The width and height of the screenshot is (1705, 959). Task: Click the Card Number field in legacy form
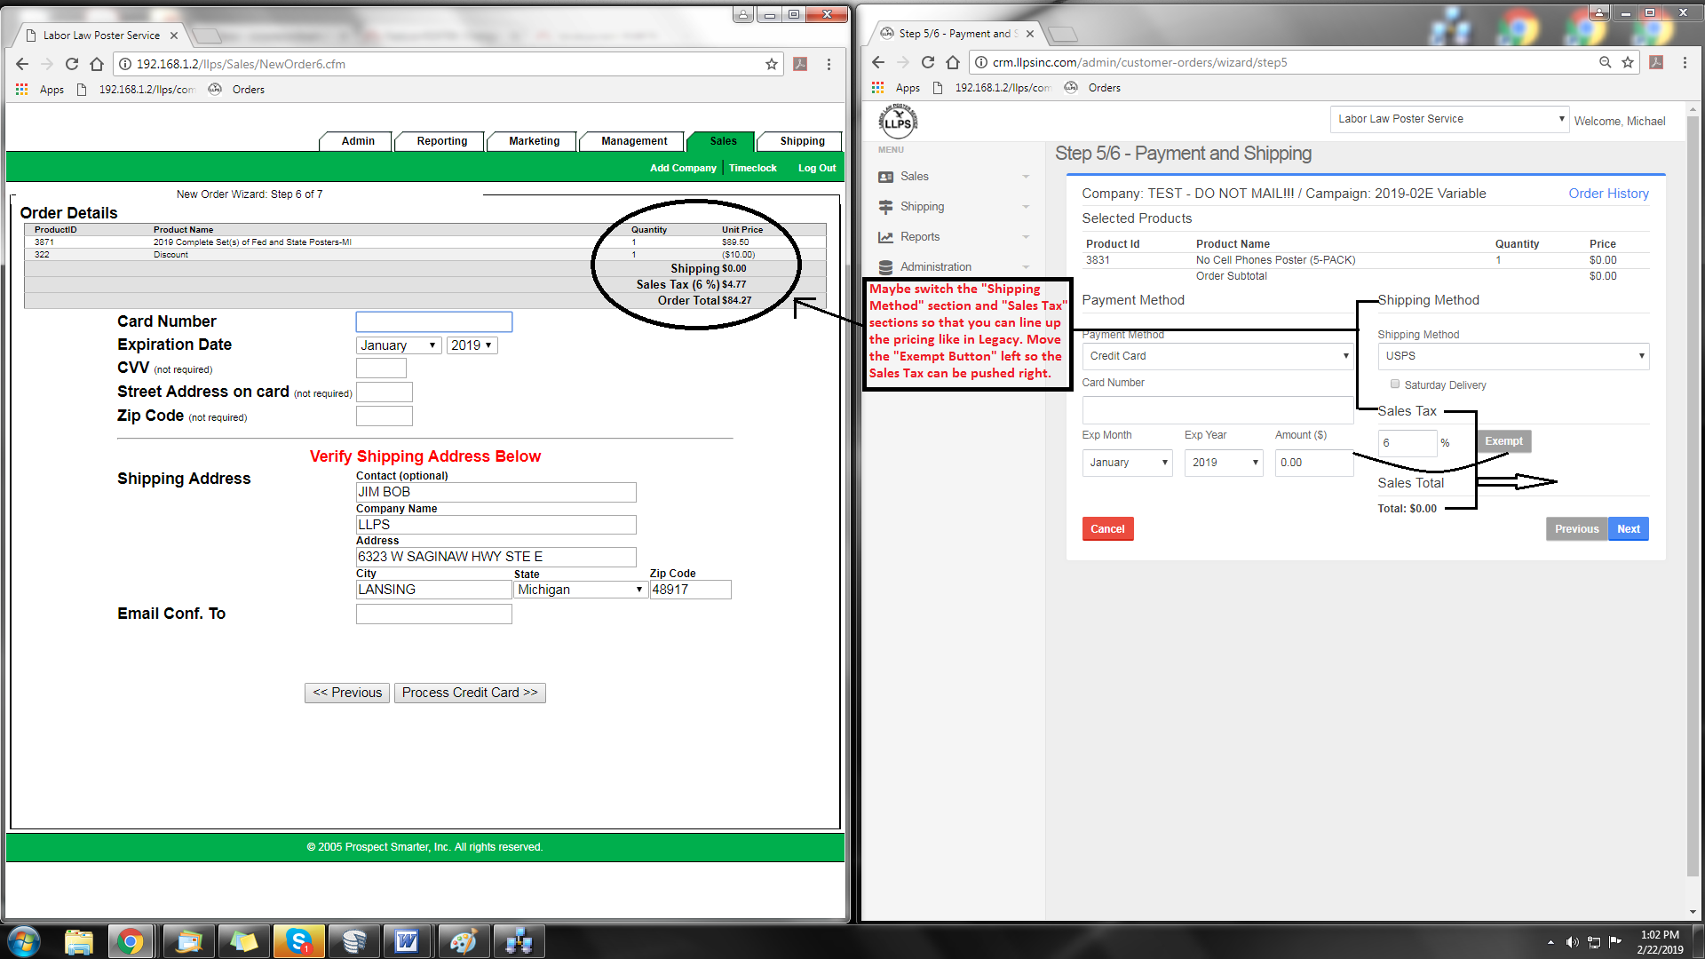click(x=433, y=321)
